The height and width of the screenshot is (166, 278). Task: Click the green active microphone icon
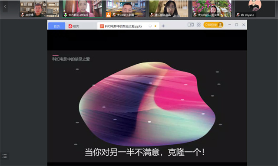(x=66, y=15)
